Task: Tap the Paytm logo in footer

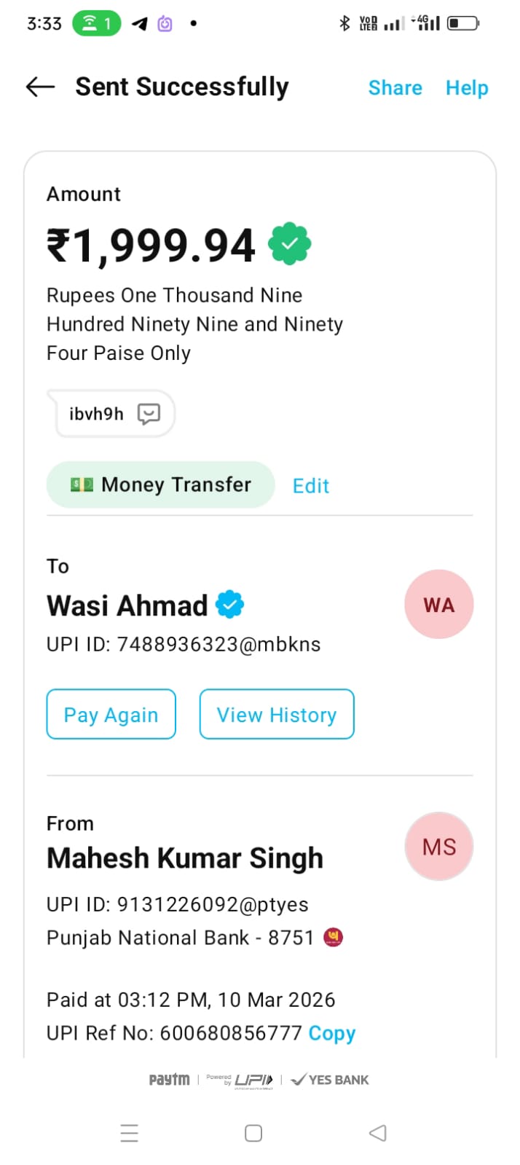Action: (x=169, y=1080)
